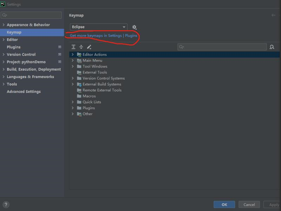Select the Edit Shortcut pencil icon

tap(89, 46)
